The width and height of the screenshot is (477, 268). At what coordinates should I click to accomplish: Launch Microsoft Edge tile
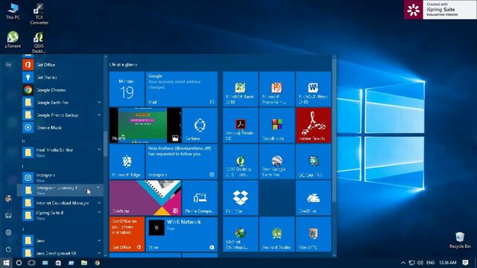point(127,162)
